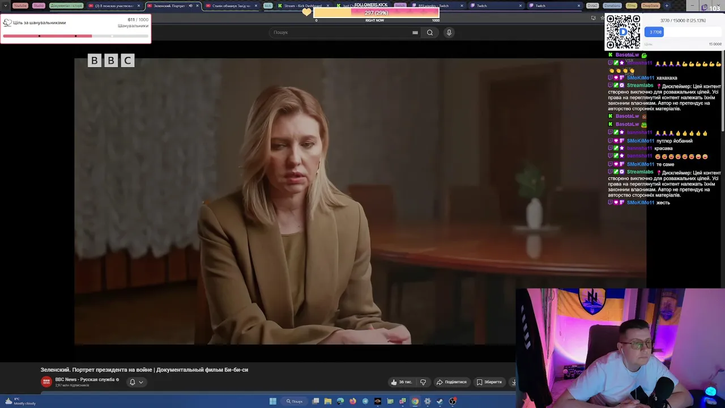The image size is (725, 408).
Task: Open the Donation tab group
Action: tap(612, 6)
